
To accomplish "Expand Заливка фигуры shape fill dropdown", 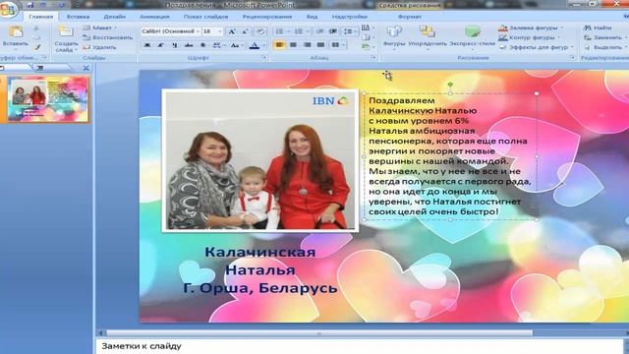I will pyautogui.click(x=562, y=28).
